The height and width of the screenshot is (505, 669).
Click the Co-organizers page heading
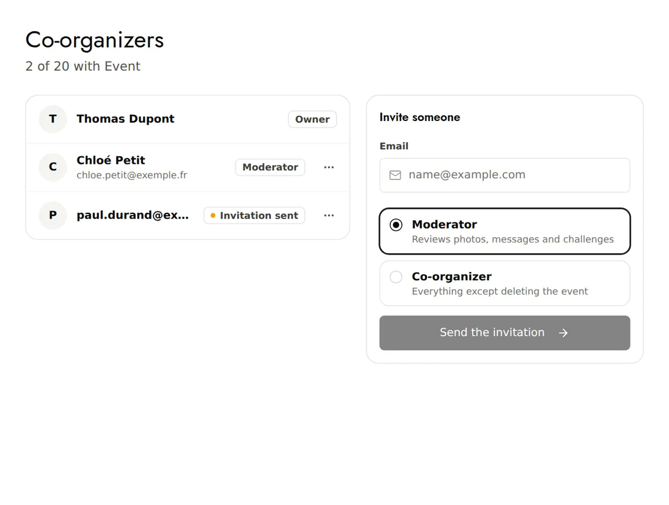95,40
